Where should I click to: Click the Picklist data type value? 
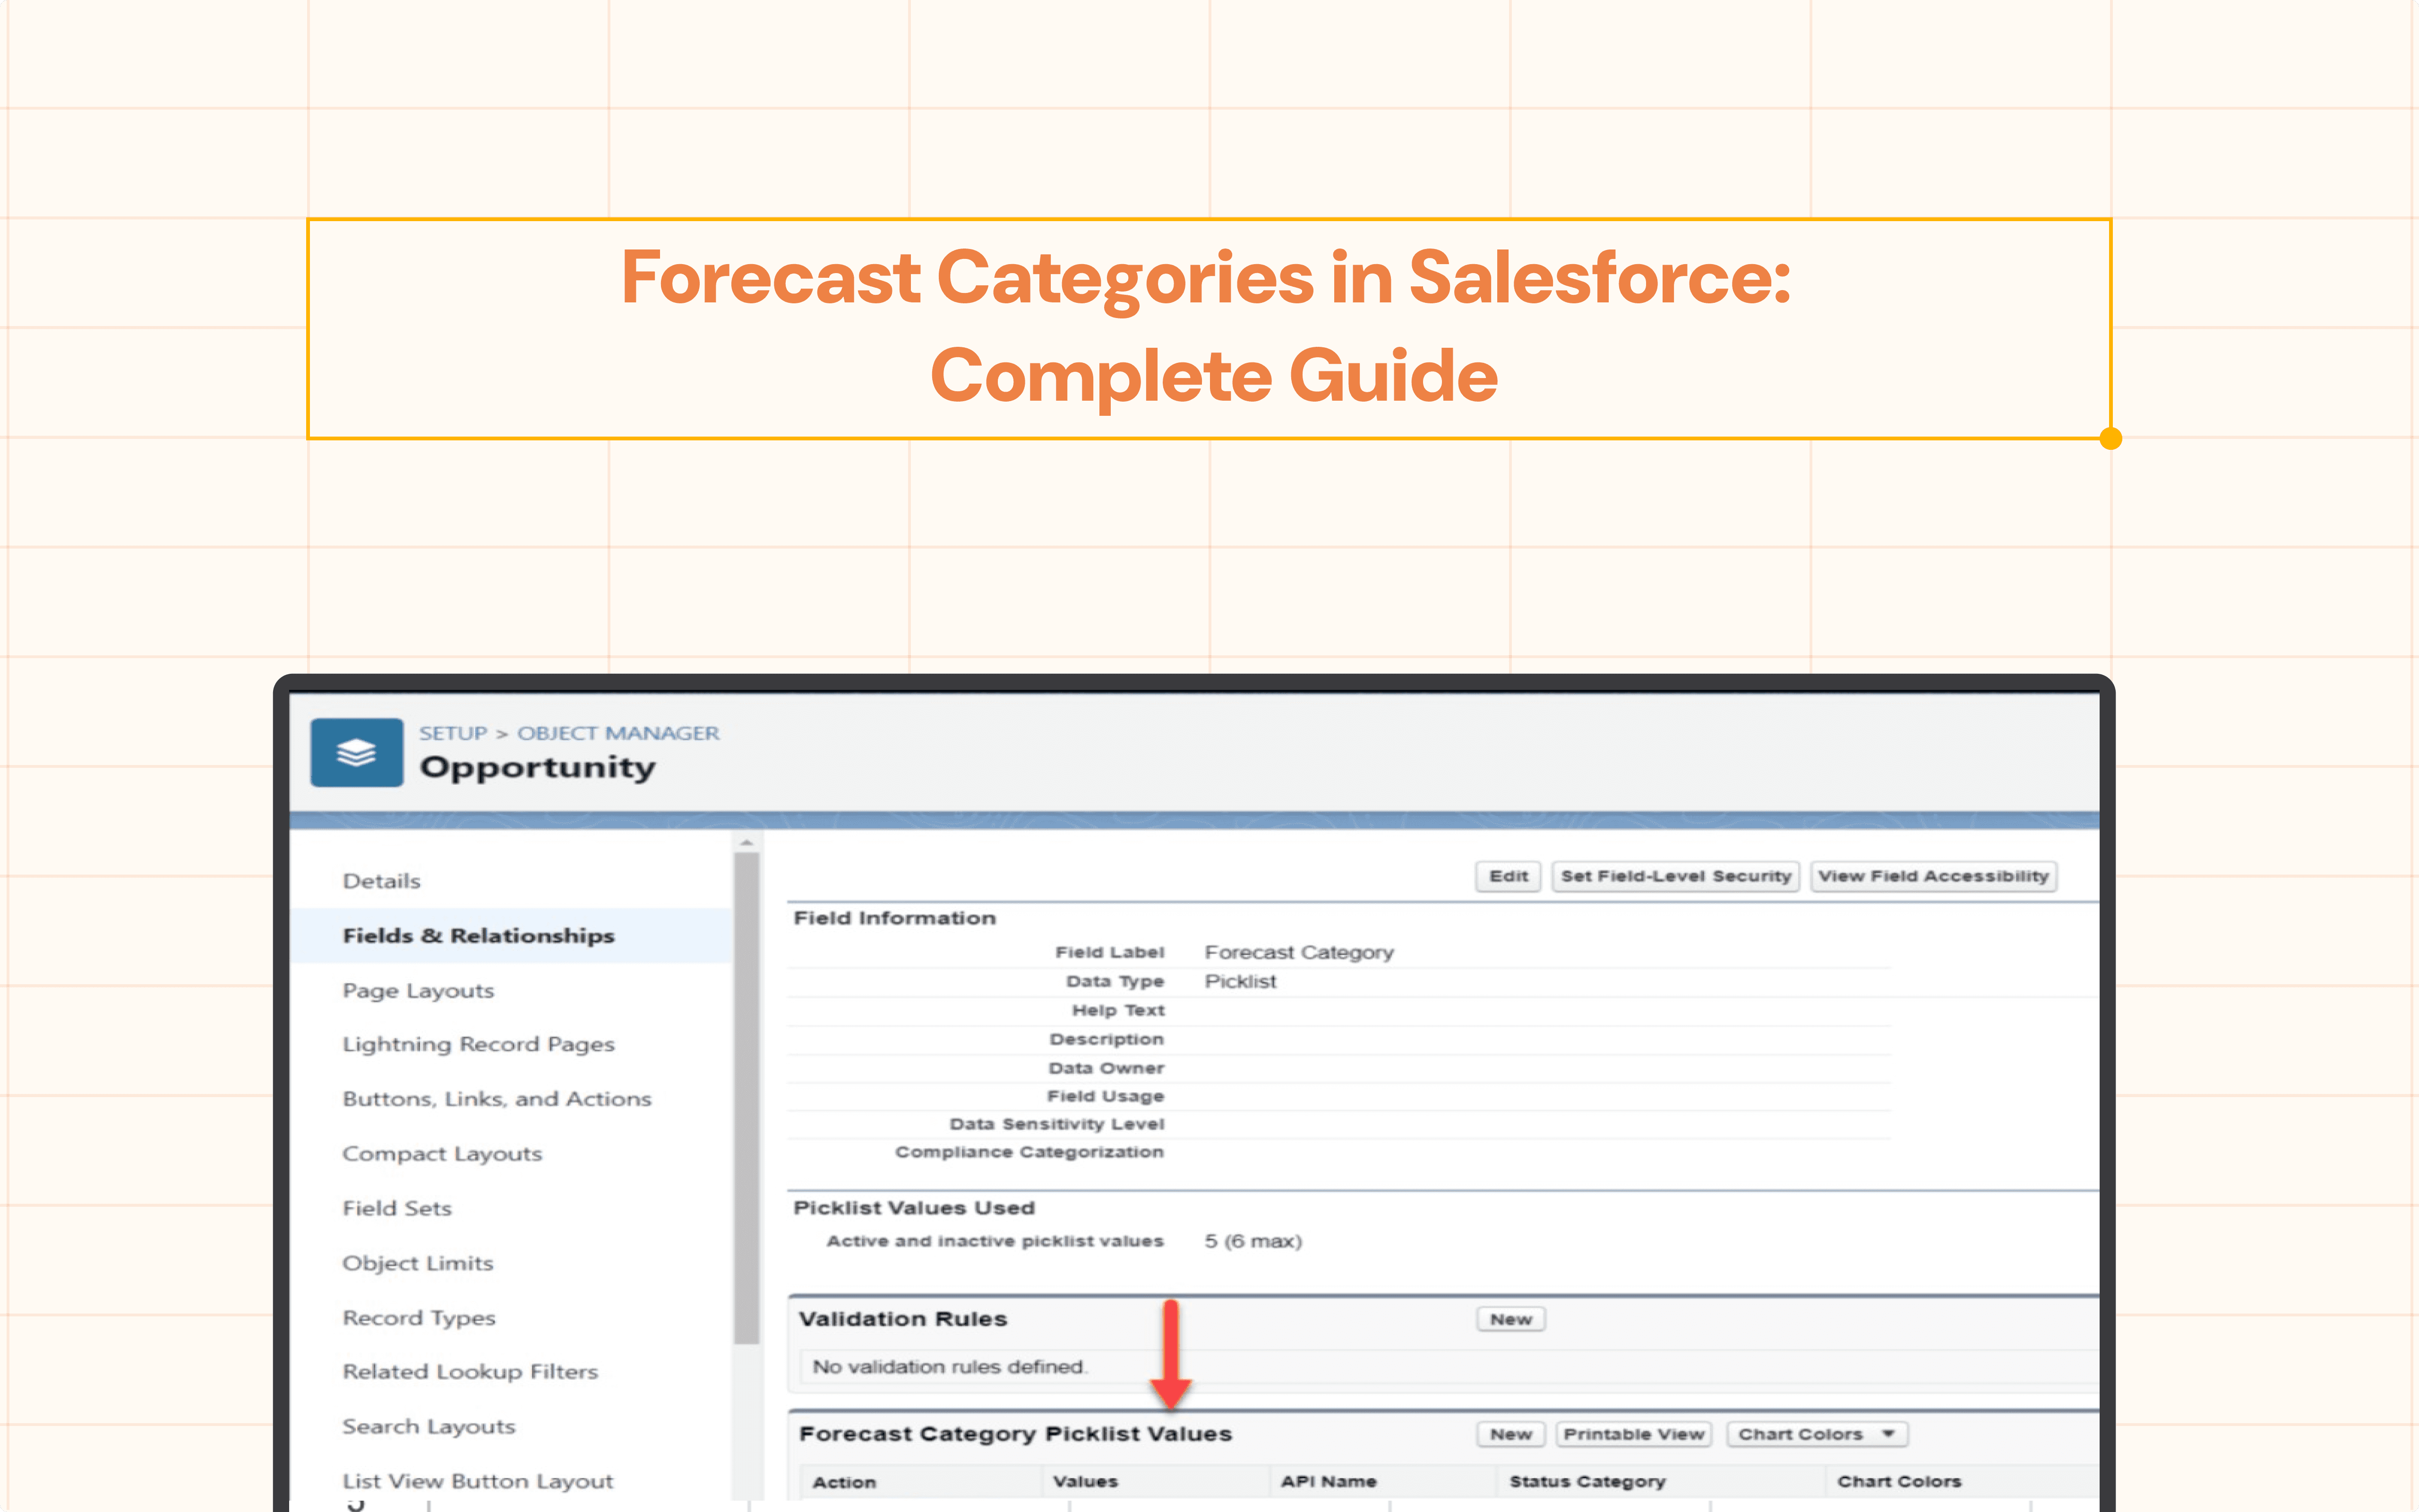pyautogui.click(x=1241, y=981)
